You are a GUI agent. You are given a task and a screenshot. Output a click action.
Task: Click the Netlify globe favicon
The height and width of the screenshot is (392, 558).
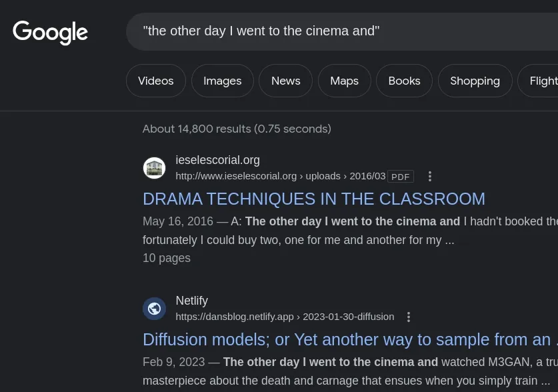click(154, 309)
